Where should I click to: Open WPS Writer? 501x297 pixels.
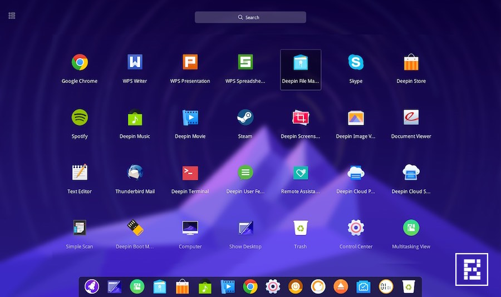(135, 62)
